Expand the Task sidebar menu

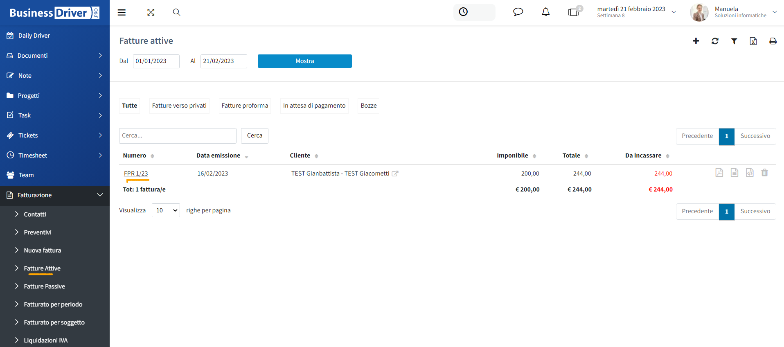pyautogui.click(x=55, y=115)
